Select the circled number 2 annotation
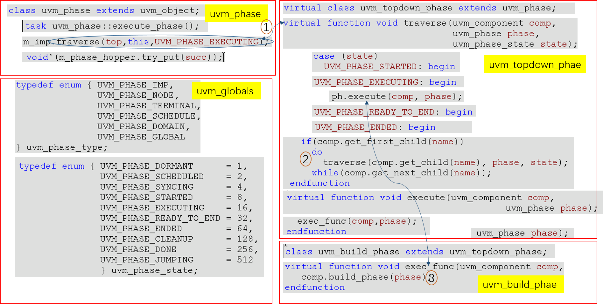Screen dimensions: 603x304 pyautogui.click(x=305, y=159)
